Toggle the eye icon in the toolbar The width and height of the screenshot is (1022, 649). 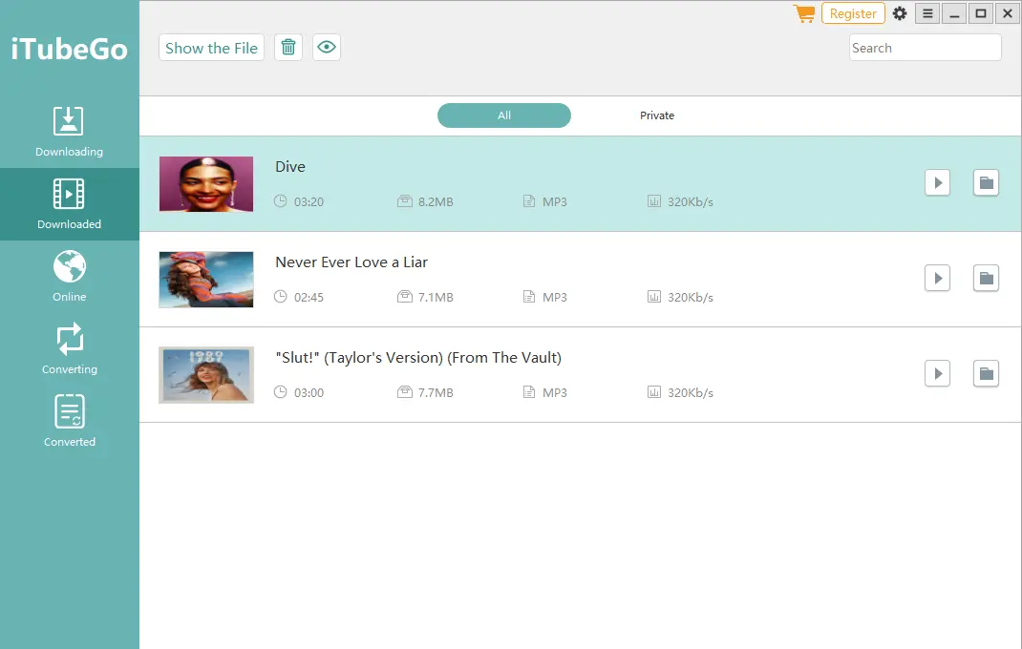click(x=326, y=47)
